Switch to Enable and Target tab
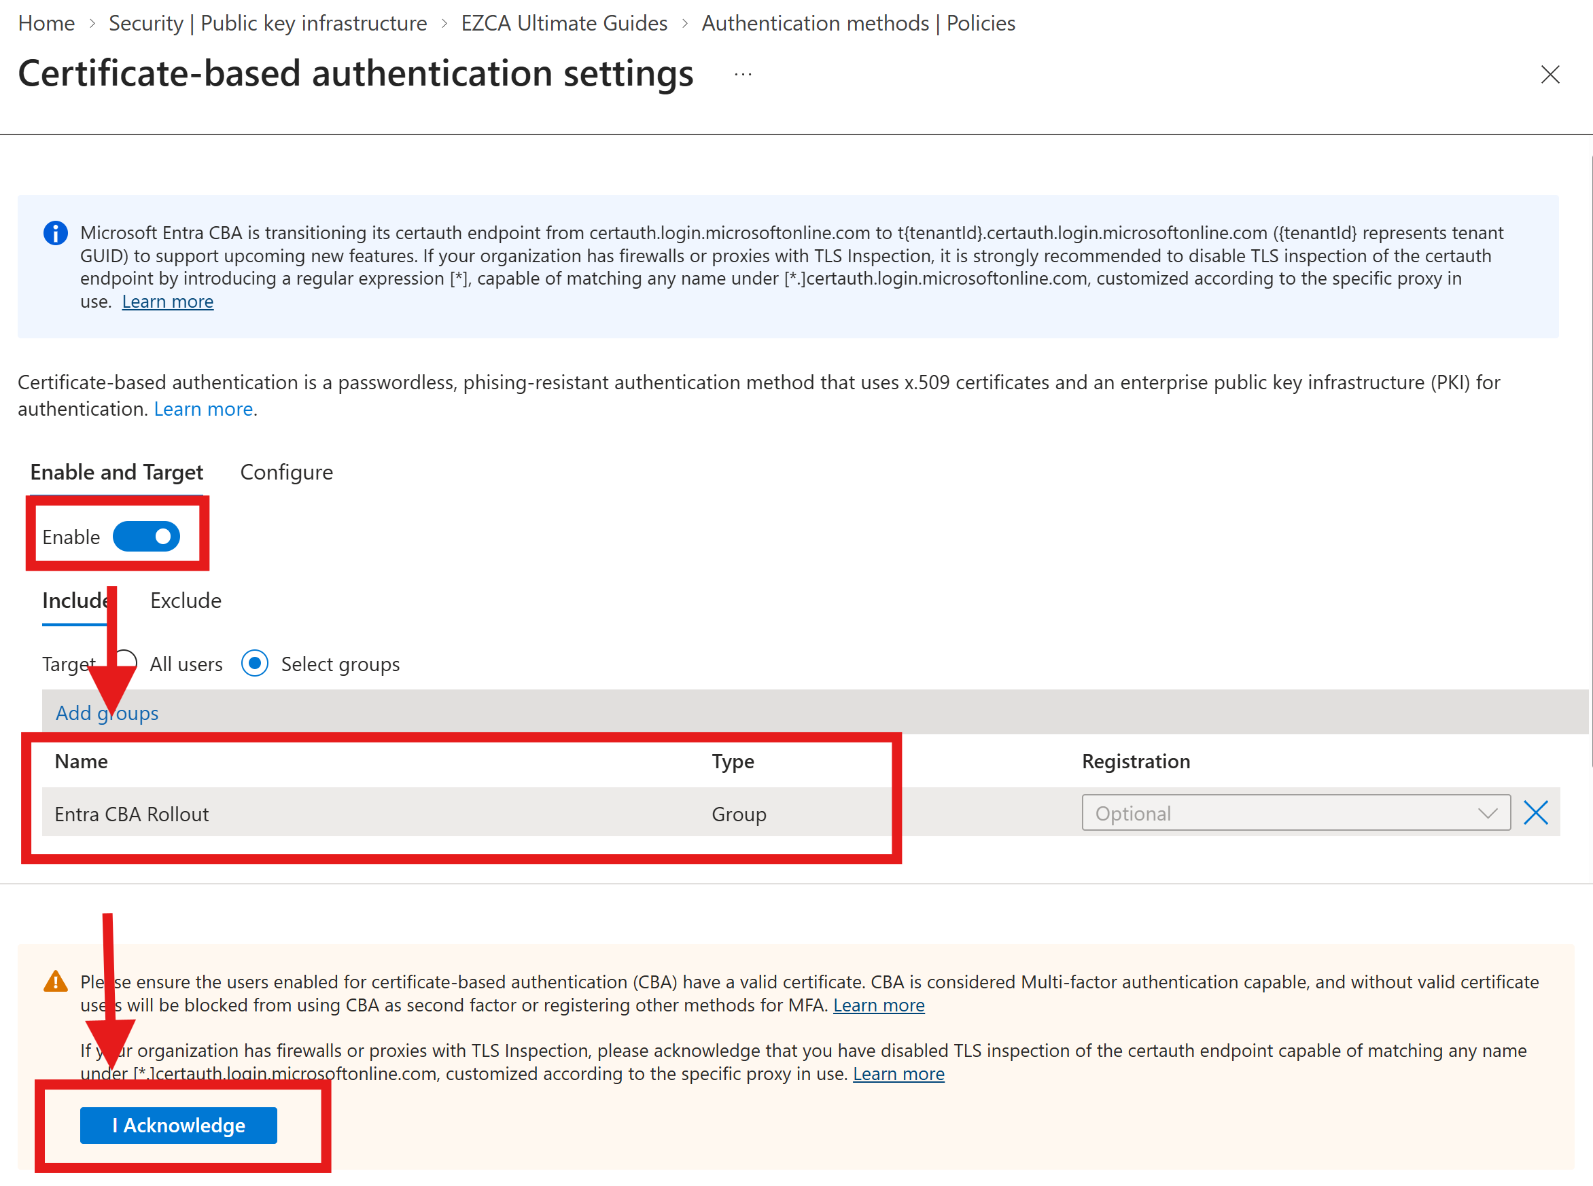Viewport: 1593px width, 1186px height. (x=116, y=471)
